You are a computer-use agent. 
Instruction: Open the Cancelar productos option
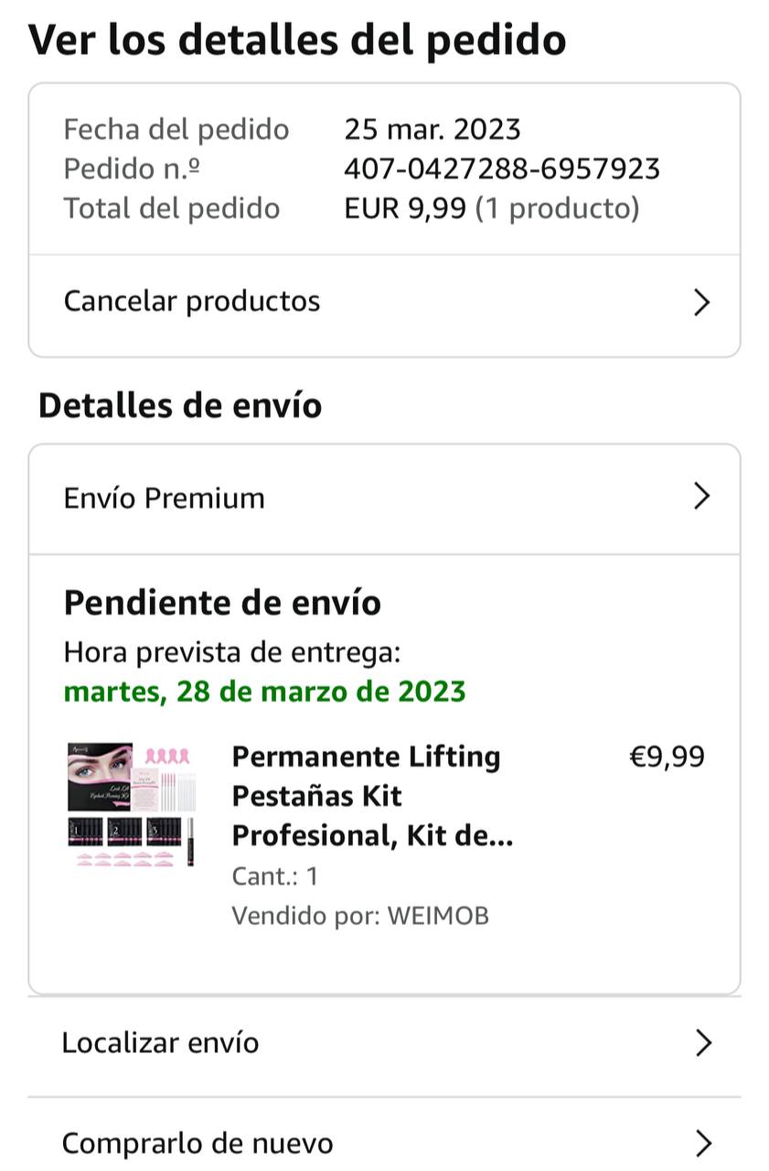[192, 302]
